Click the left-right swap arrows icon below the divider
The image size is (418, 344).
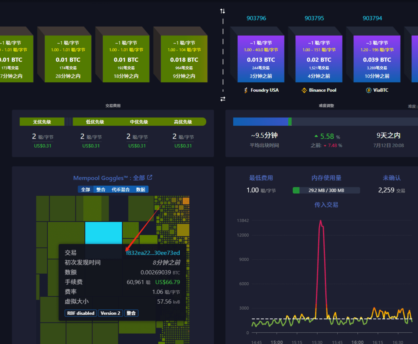click(223, 99)
